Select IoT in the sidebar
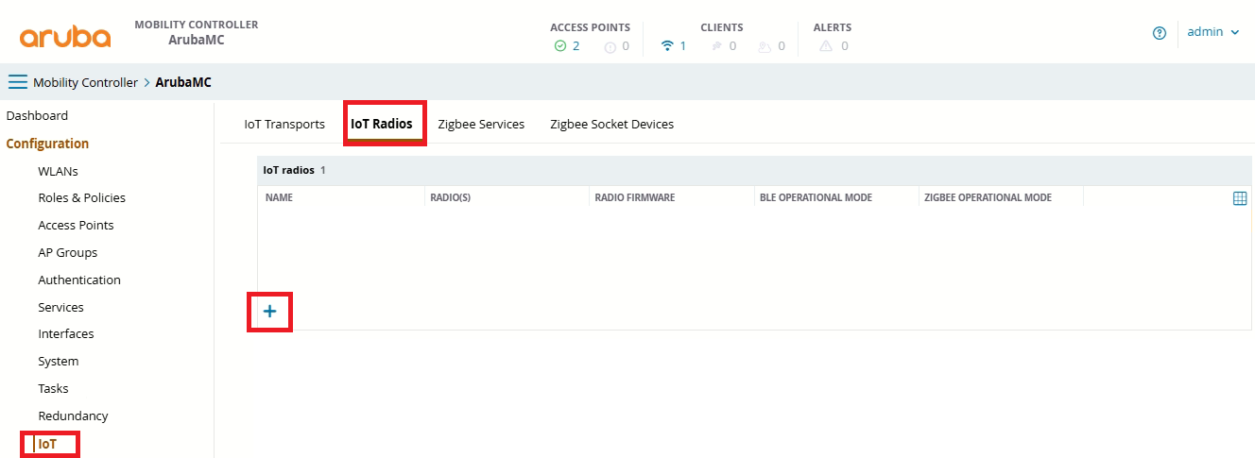 click(47, 443)
